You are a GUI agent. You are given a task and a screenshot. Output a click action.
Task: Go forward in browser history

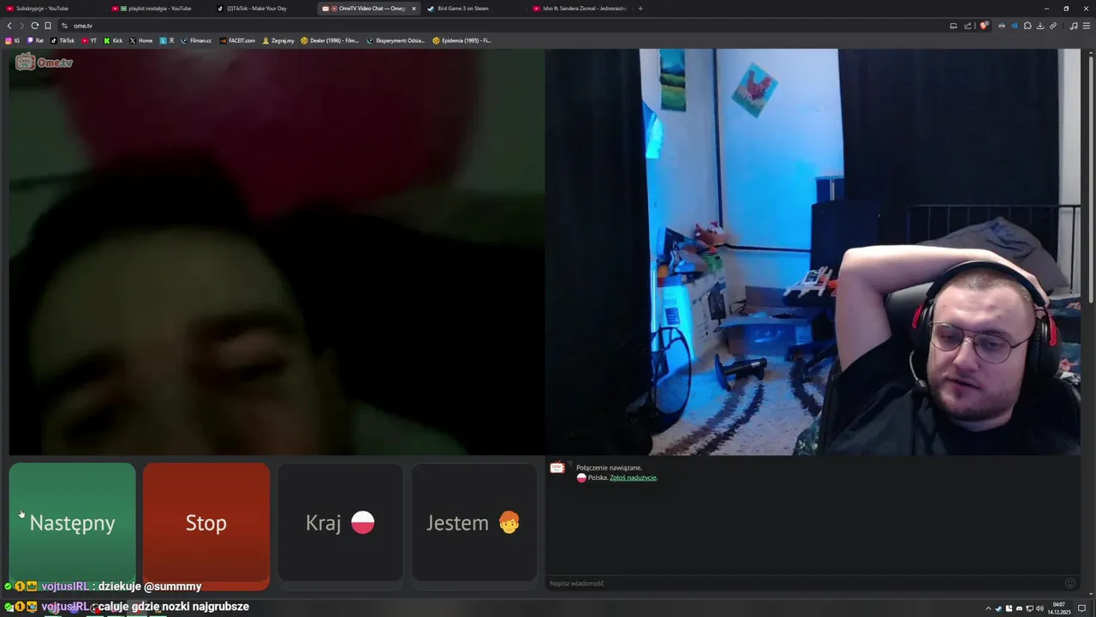coord(22,26)
